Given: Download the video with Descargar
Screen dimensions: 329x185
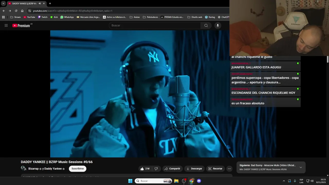Looking at the screenshot, I should 194,169.
